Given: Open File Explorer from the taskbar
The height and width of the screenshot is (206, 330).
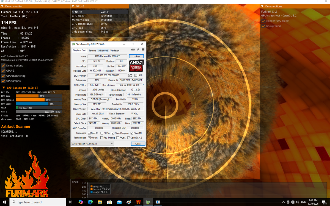Looking at the screenshot, I should [100, 202].
